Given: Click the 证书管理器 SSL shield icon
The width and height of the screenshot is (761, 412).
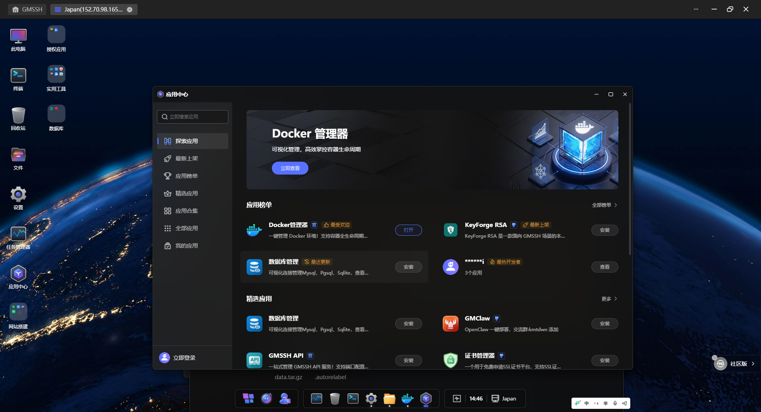Looking at the screenshot, I should tap(451, 360).
